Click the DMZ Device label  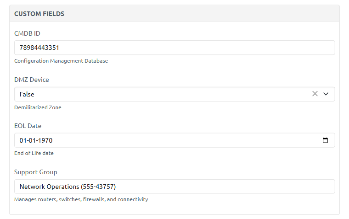(x=32, y=80)
